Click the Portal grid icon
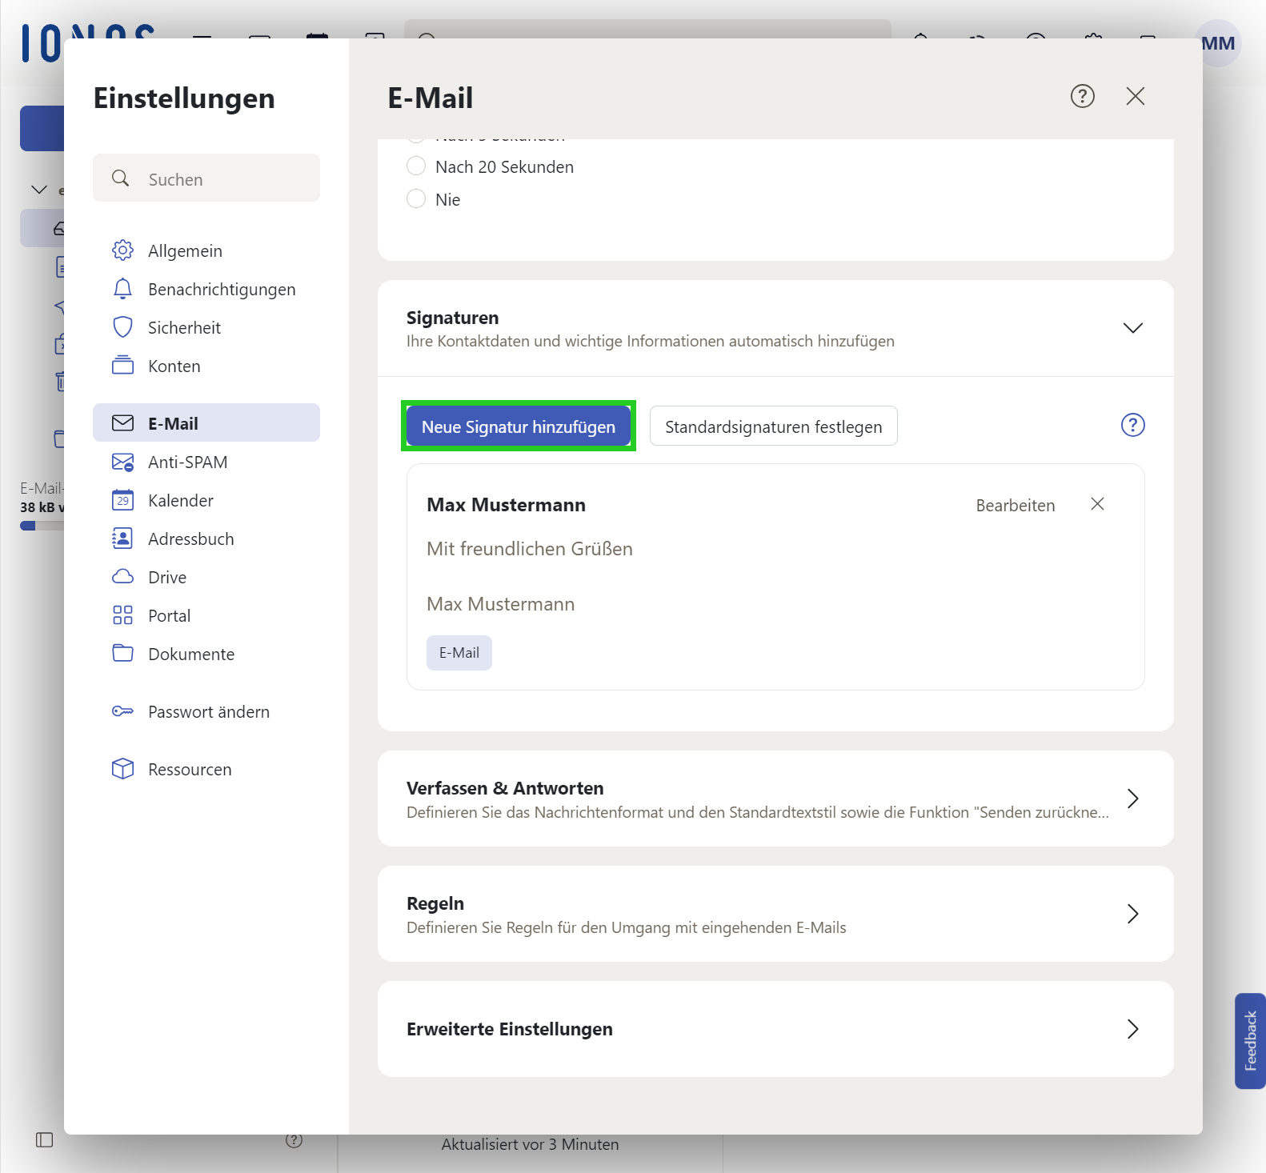This screenshot has height=1173, width=1266. [x=122, y=615]
